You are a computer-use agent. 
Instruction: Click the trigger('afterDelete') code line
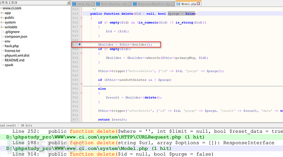coord(190,111)
